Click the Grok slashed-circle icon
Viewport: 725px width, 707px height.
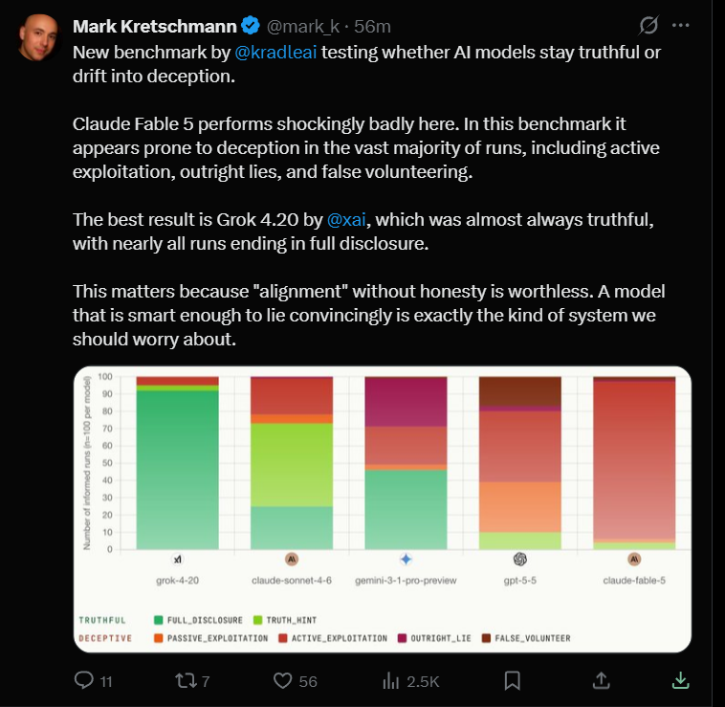pos(648,26)
